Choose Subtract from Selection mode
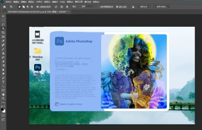202x130 pixels. (28, 7)
